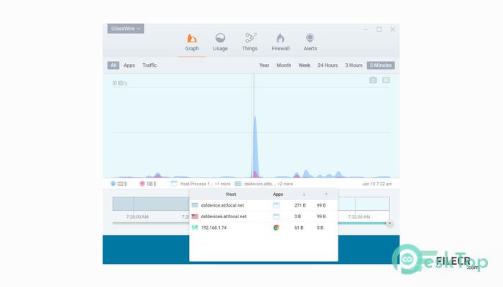Click the download 332 B indicator icon
The width and height of the screenshot is (503, 287).
click(x=113, y=184)
